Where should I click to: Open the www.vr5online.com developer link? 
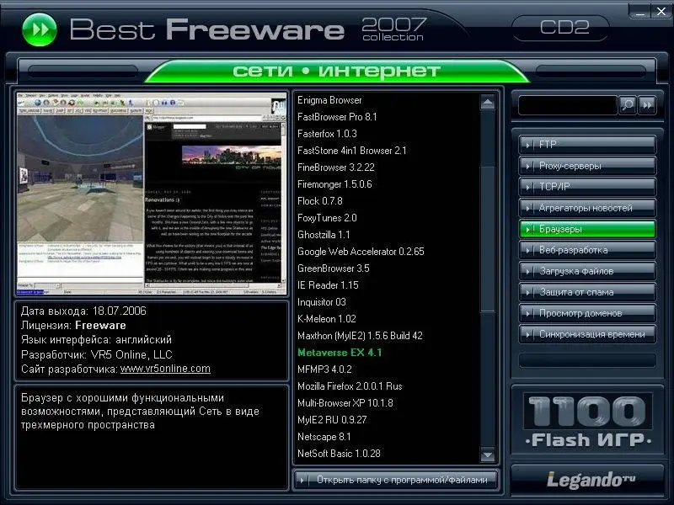[x=165, y=369]
